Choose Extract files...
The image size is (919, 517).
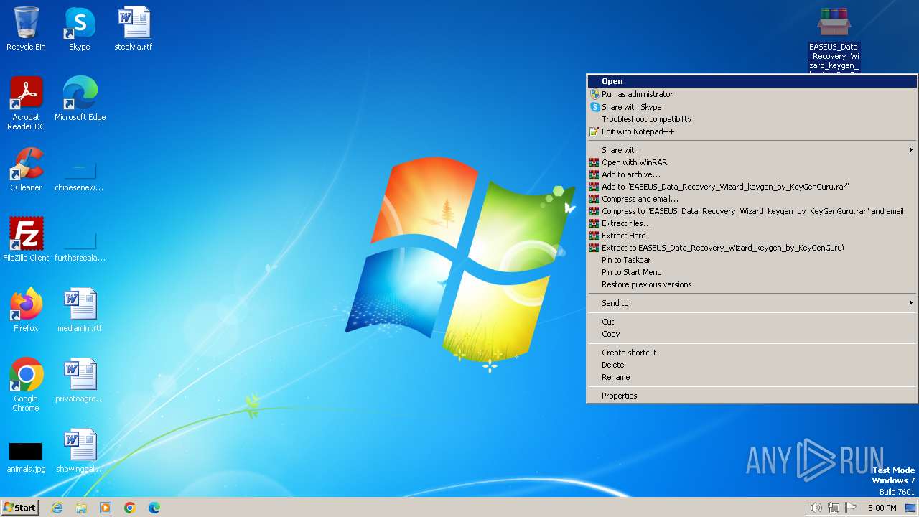click(752, 223)
